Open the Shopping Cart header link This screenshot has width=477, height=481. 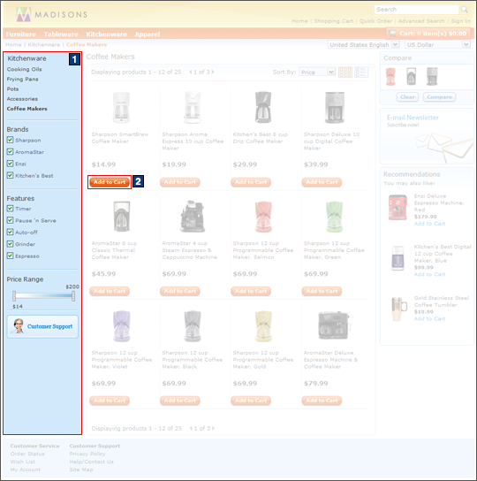[x=334, y=21]
